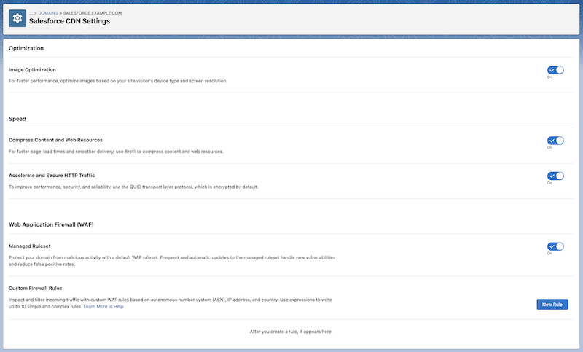This screenshot has height=352, width=583.
Task: Click the Speed section heading
Action: [17, 119]
